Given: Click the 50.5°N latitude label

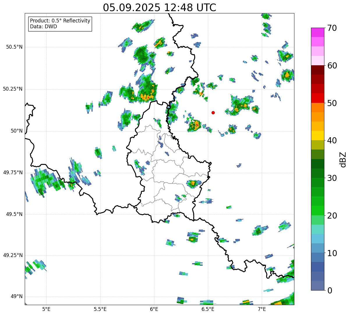Looking at the screenshot, I should [x=14, y=47].
